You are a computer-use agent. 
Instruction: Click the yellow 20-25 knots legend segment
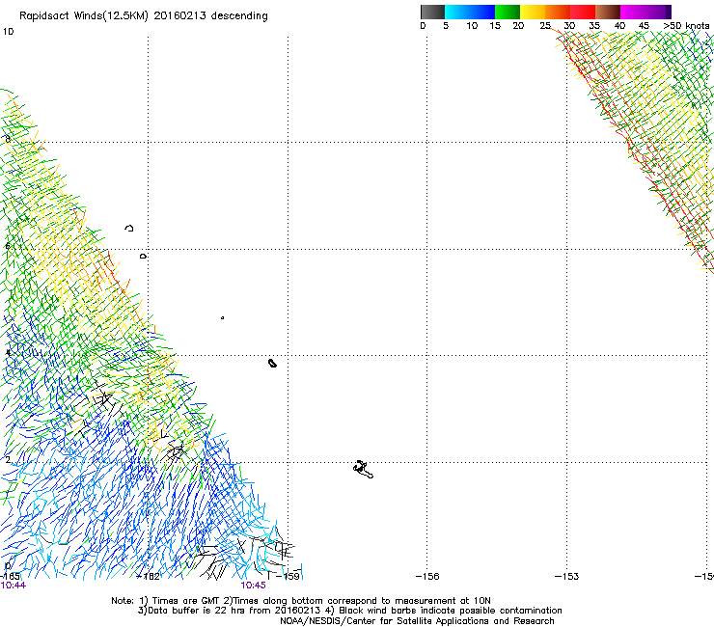point(533,12)
